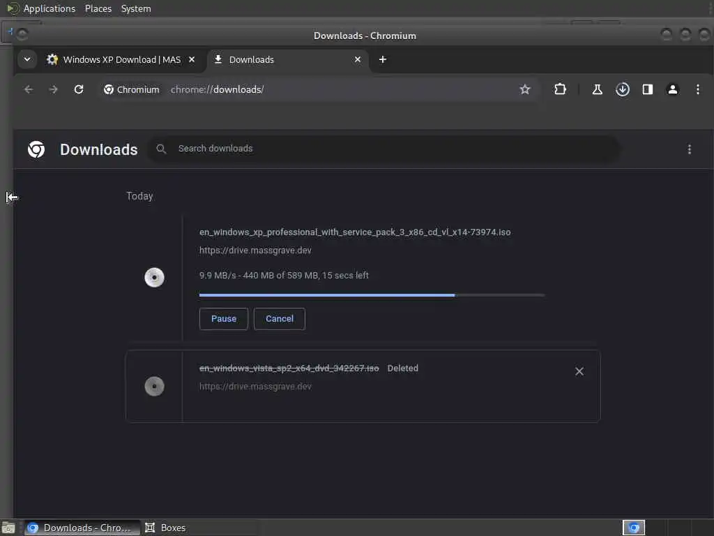Click the show desktop icon in bottom panel
Viewport: 714px width, 536px height.
tap(8, 528)
